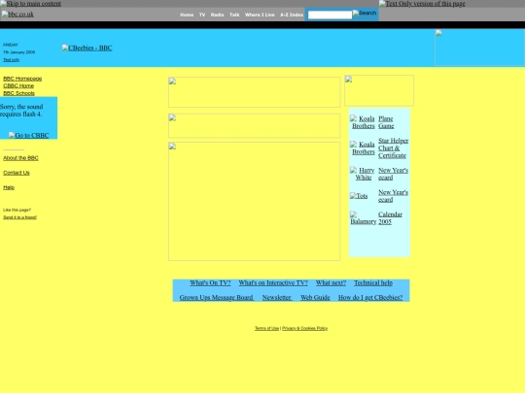Open the Newsletter link
This screenshot has width=525, height=393.
click(x=276, y=298)
